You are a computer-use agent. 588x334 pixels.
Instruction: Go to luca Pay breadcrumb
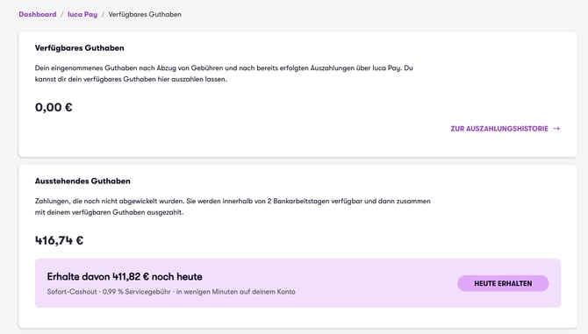click(82, 14)
